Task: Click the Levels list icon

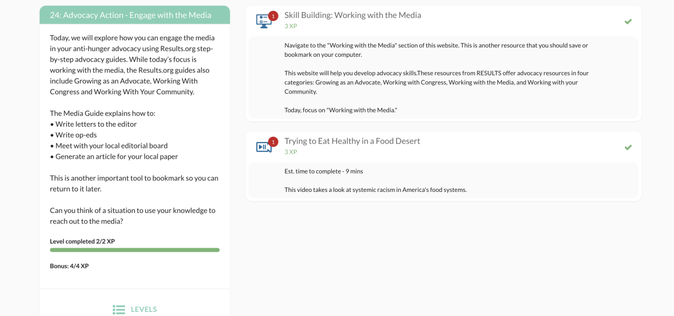Action: click(119, 309)
